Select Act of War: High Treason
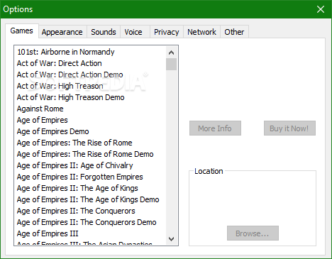Screen dimensions: 332x259 (91, 86)
